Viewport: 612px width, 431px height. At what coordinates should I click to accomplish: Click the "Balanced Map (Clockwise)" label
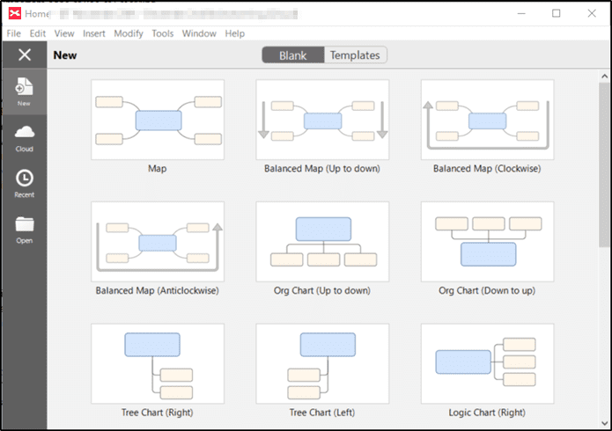(487, 169)
